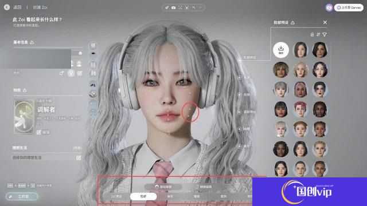This screenshot has width=367, height=206.
Task: Toggle the lock icon next to 脸部预设
Action: coord(292,23)
